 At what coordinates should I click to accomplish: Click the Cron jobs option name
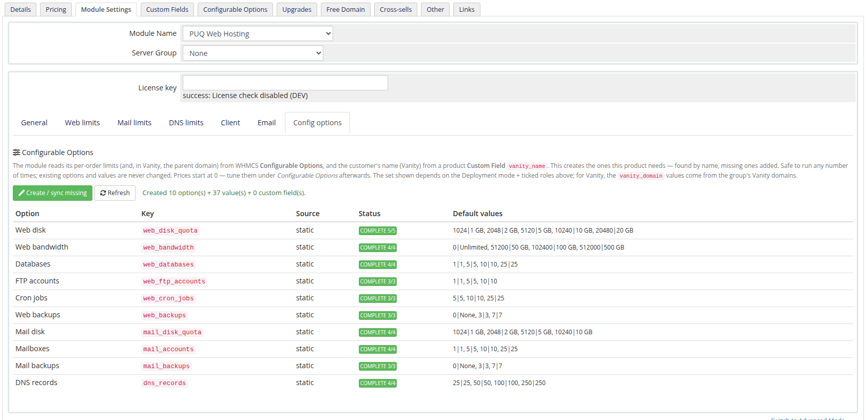(31, 298)
